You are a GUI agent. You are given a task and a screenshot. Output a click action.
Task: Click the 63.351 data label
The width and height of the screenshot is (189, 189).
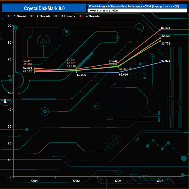point(71,63)
